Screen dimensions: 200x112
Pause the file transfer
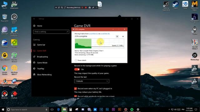pos(117,36)
